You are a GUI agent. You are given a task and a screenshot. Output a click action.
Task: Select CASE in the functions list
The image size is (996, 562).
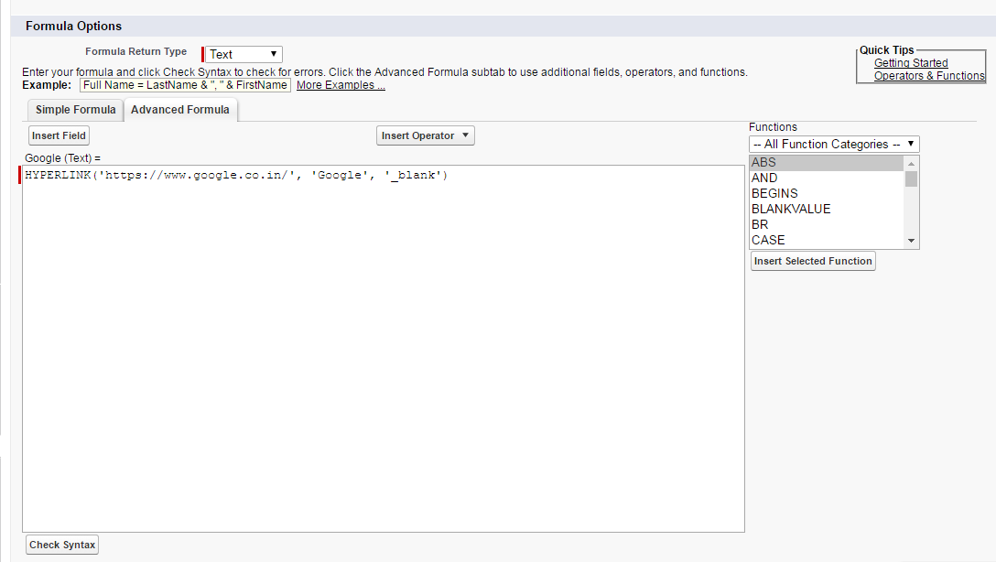tap(826, 240)
